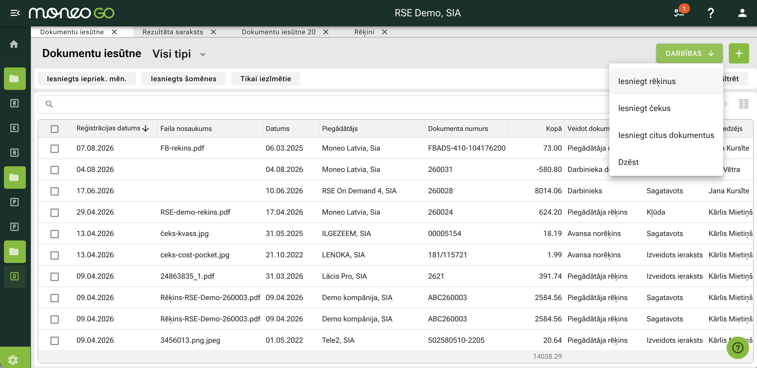Check the ceks-cost-pocket.jpg row checkbox
Viewport: 757px width, 368px height.
pyautogui.click(x=54, y=255)
